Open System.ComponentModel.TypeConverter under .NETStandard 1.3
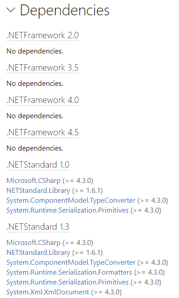Image resolution: width=179 pixels, height=298 pixels. (71, 262)
